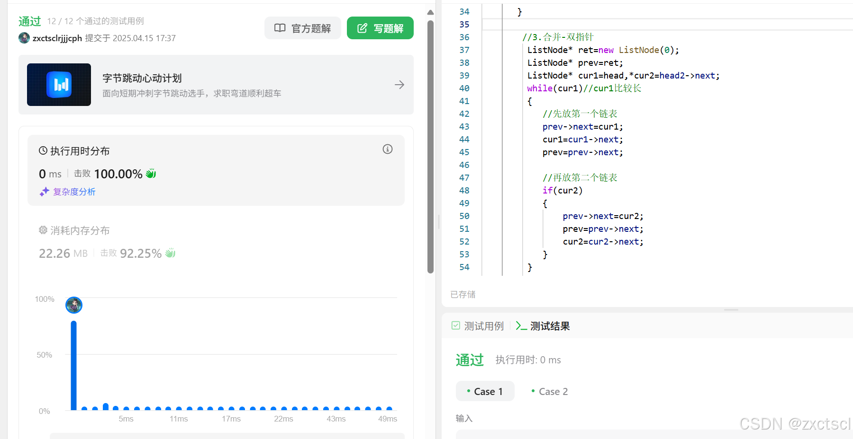Click clock icon beside 执行用时分布

point(43,150)
